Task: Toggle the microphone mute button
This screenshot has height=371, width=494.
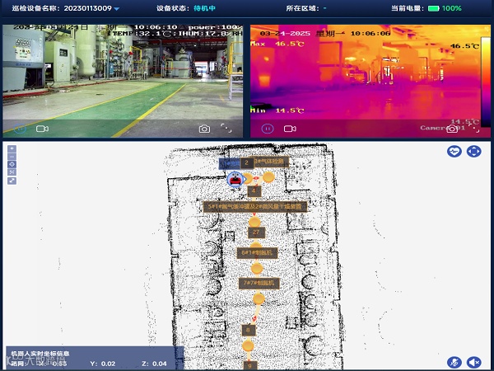Action: coord(454,362)
